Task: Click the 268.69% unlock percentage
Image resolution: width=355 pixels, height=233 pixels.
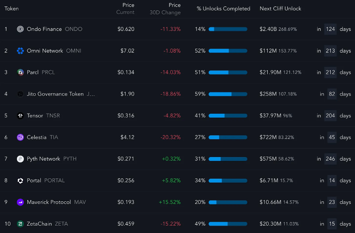Action: coord(288,29)
